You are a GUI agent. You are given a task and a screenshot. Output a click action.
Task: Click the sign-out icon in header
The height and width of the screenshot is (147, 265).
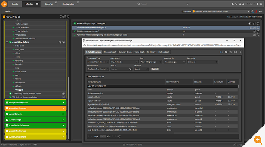[250, 4]
